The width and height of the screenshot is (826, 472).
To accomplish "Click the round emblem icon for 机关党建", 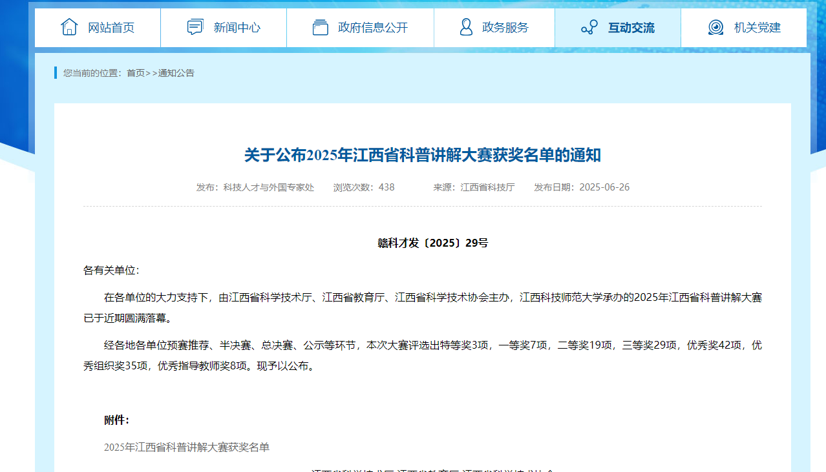I will (x=715, y=27).
